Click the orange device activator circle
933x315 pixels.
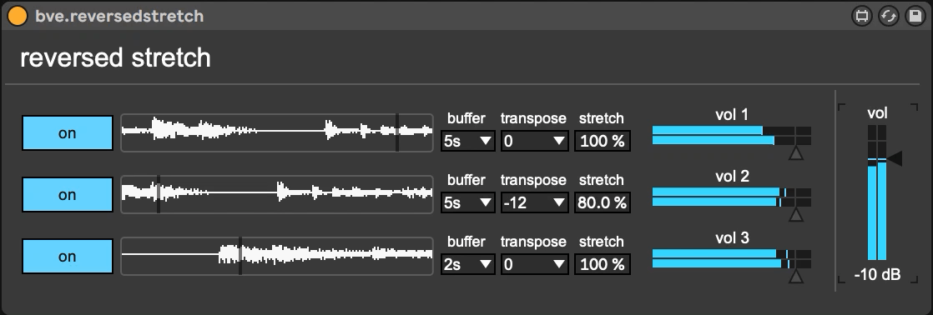18,16
